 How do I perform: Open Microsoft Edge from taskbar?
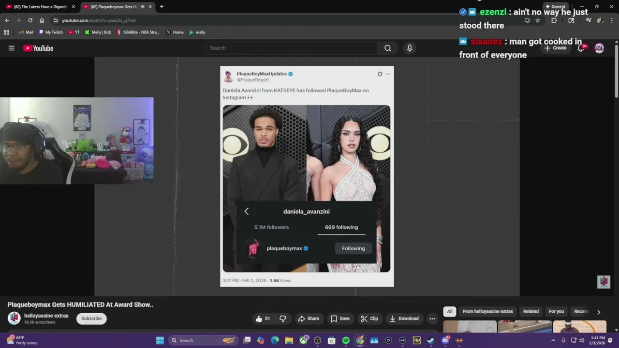(275, 340)
